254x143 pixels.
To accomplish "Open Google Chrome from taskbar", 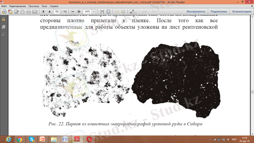I will click(x=20, y=139).
